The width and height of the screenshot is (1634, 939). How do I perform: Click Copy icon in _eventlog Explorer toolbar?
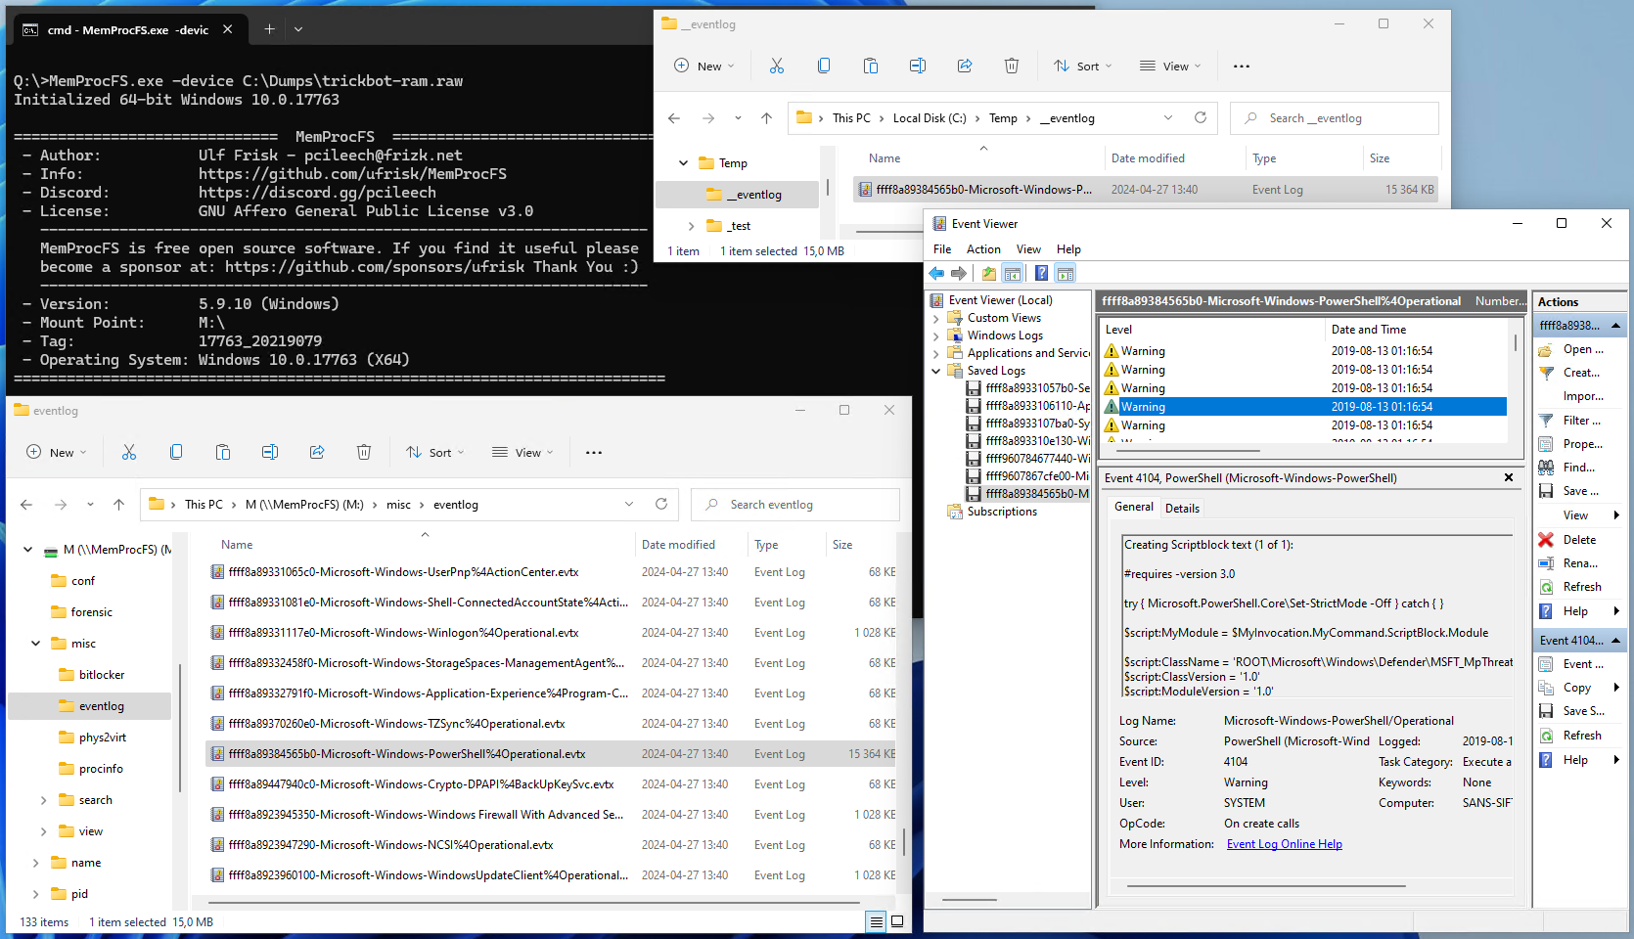tap(824, 66)
